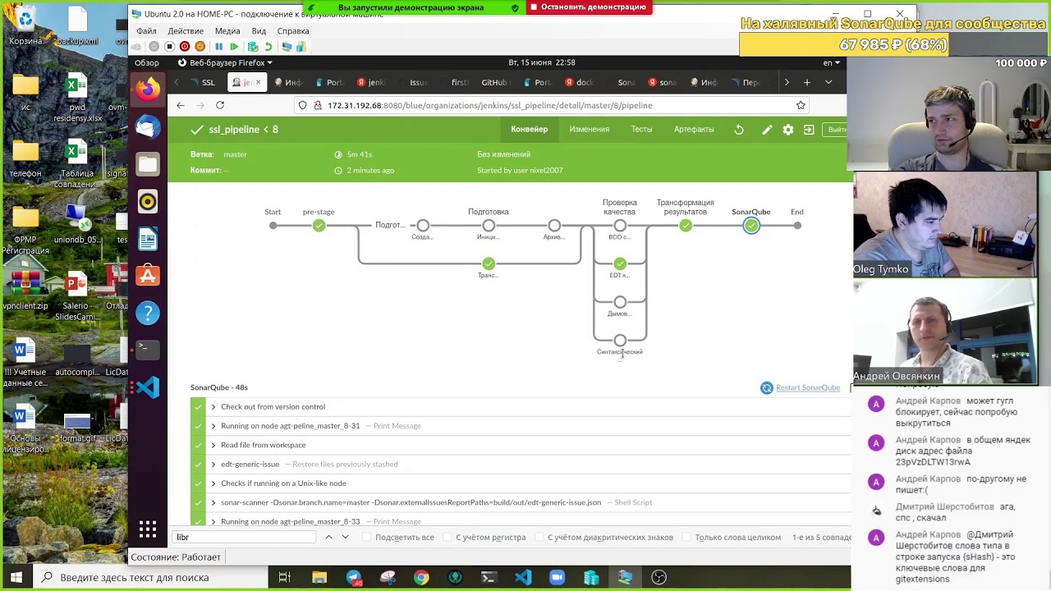The height and width of the screenshot is (591, 1051).
Task: Show applications grid in Ubuntu dock
Action: coord(148,529)
